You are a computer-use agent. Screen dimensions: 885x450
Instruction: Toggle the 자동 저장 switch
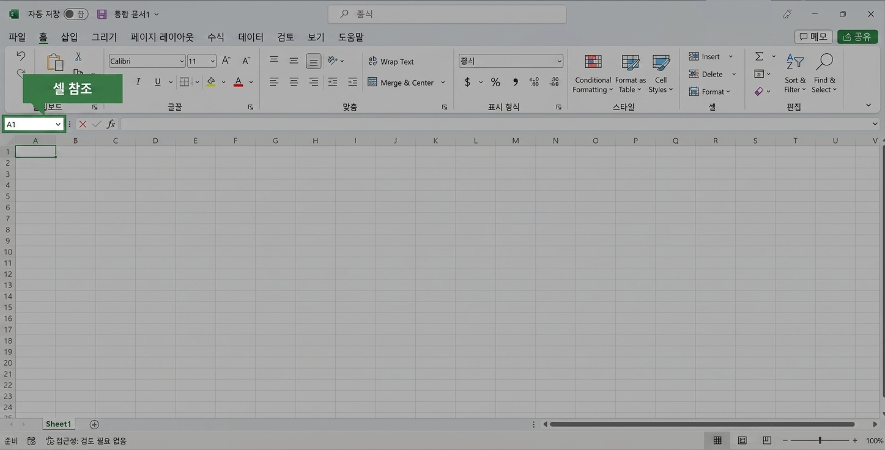tap(76, 14)
